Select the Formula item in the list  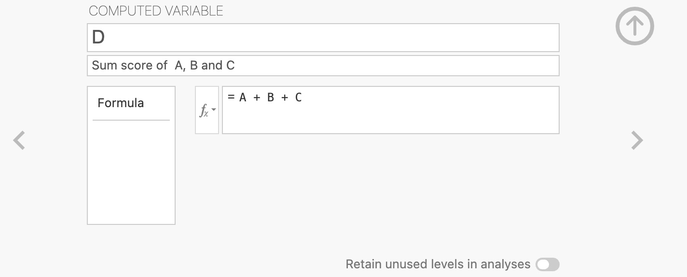coord(121,103)
